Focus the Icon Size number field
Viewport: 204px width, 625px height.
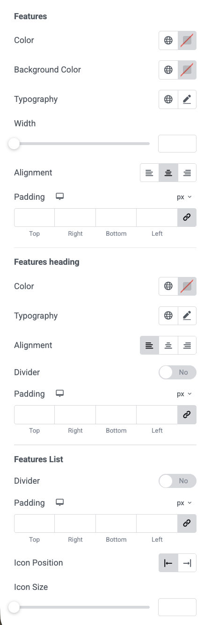[x=177, y=607]
